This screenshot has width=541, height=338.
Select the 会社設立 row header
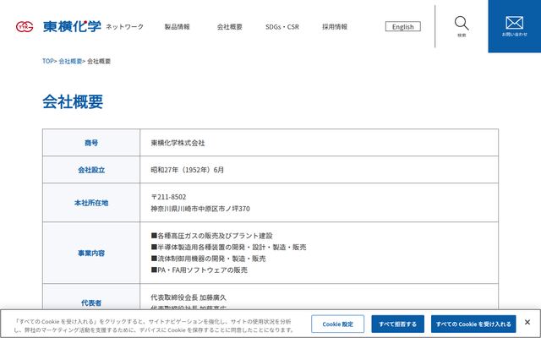click(x=91, y=170)
